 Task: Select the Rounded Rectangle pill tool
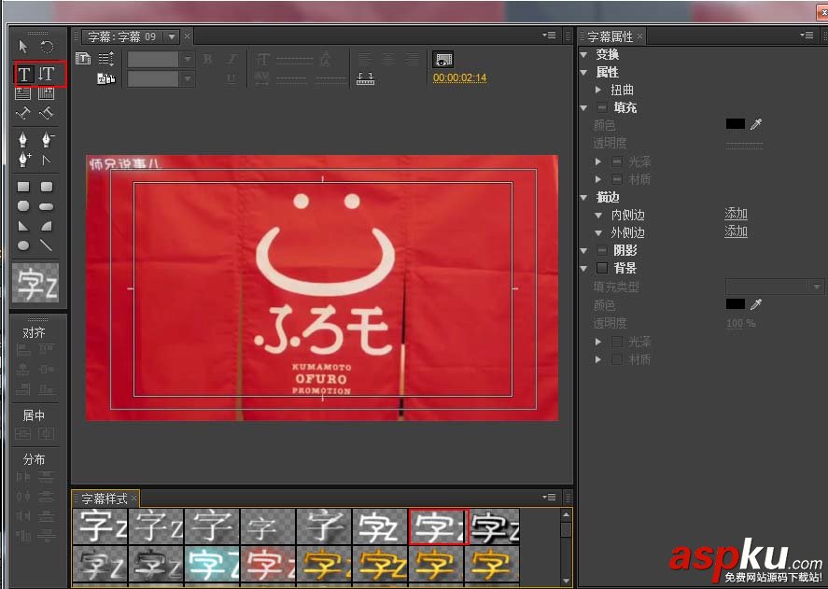[x=47, y=206]
